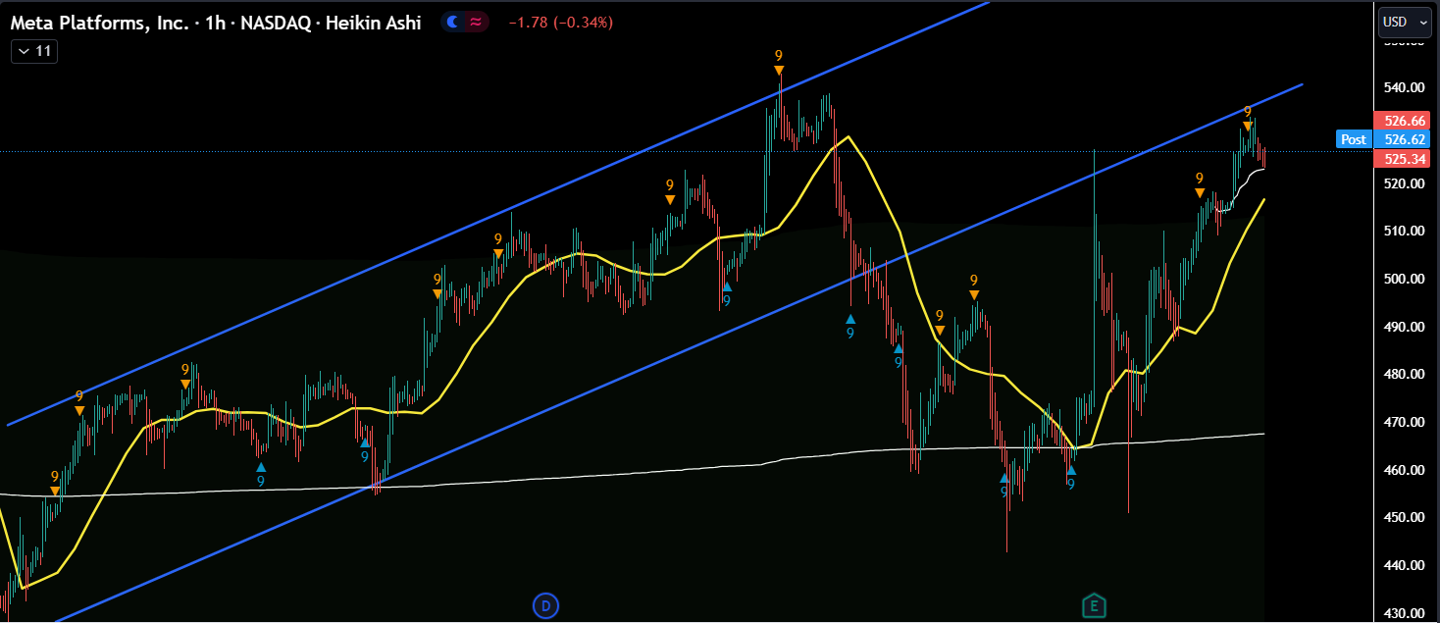Click the blue Post market label

coord(1353,139)
